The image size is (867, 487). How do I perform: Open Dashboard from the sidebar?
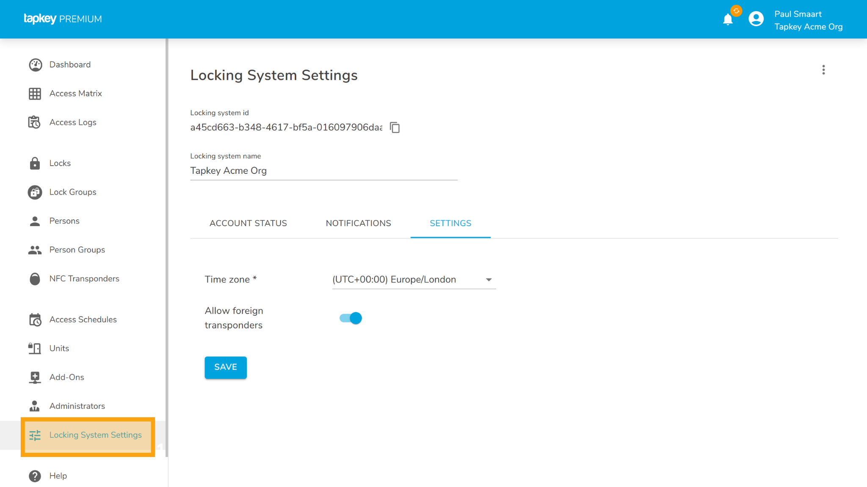point(70,65)
